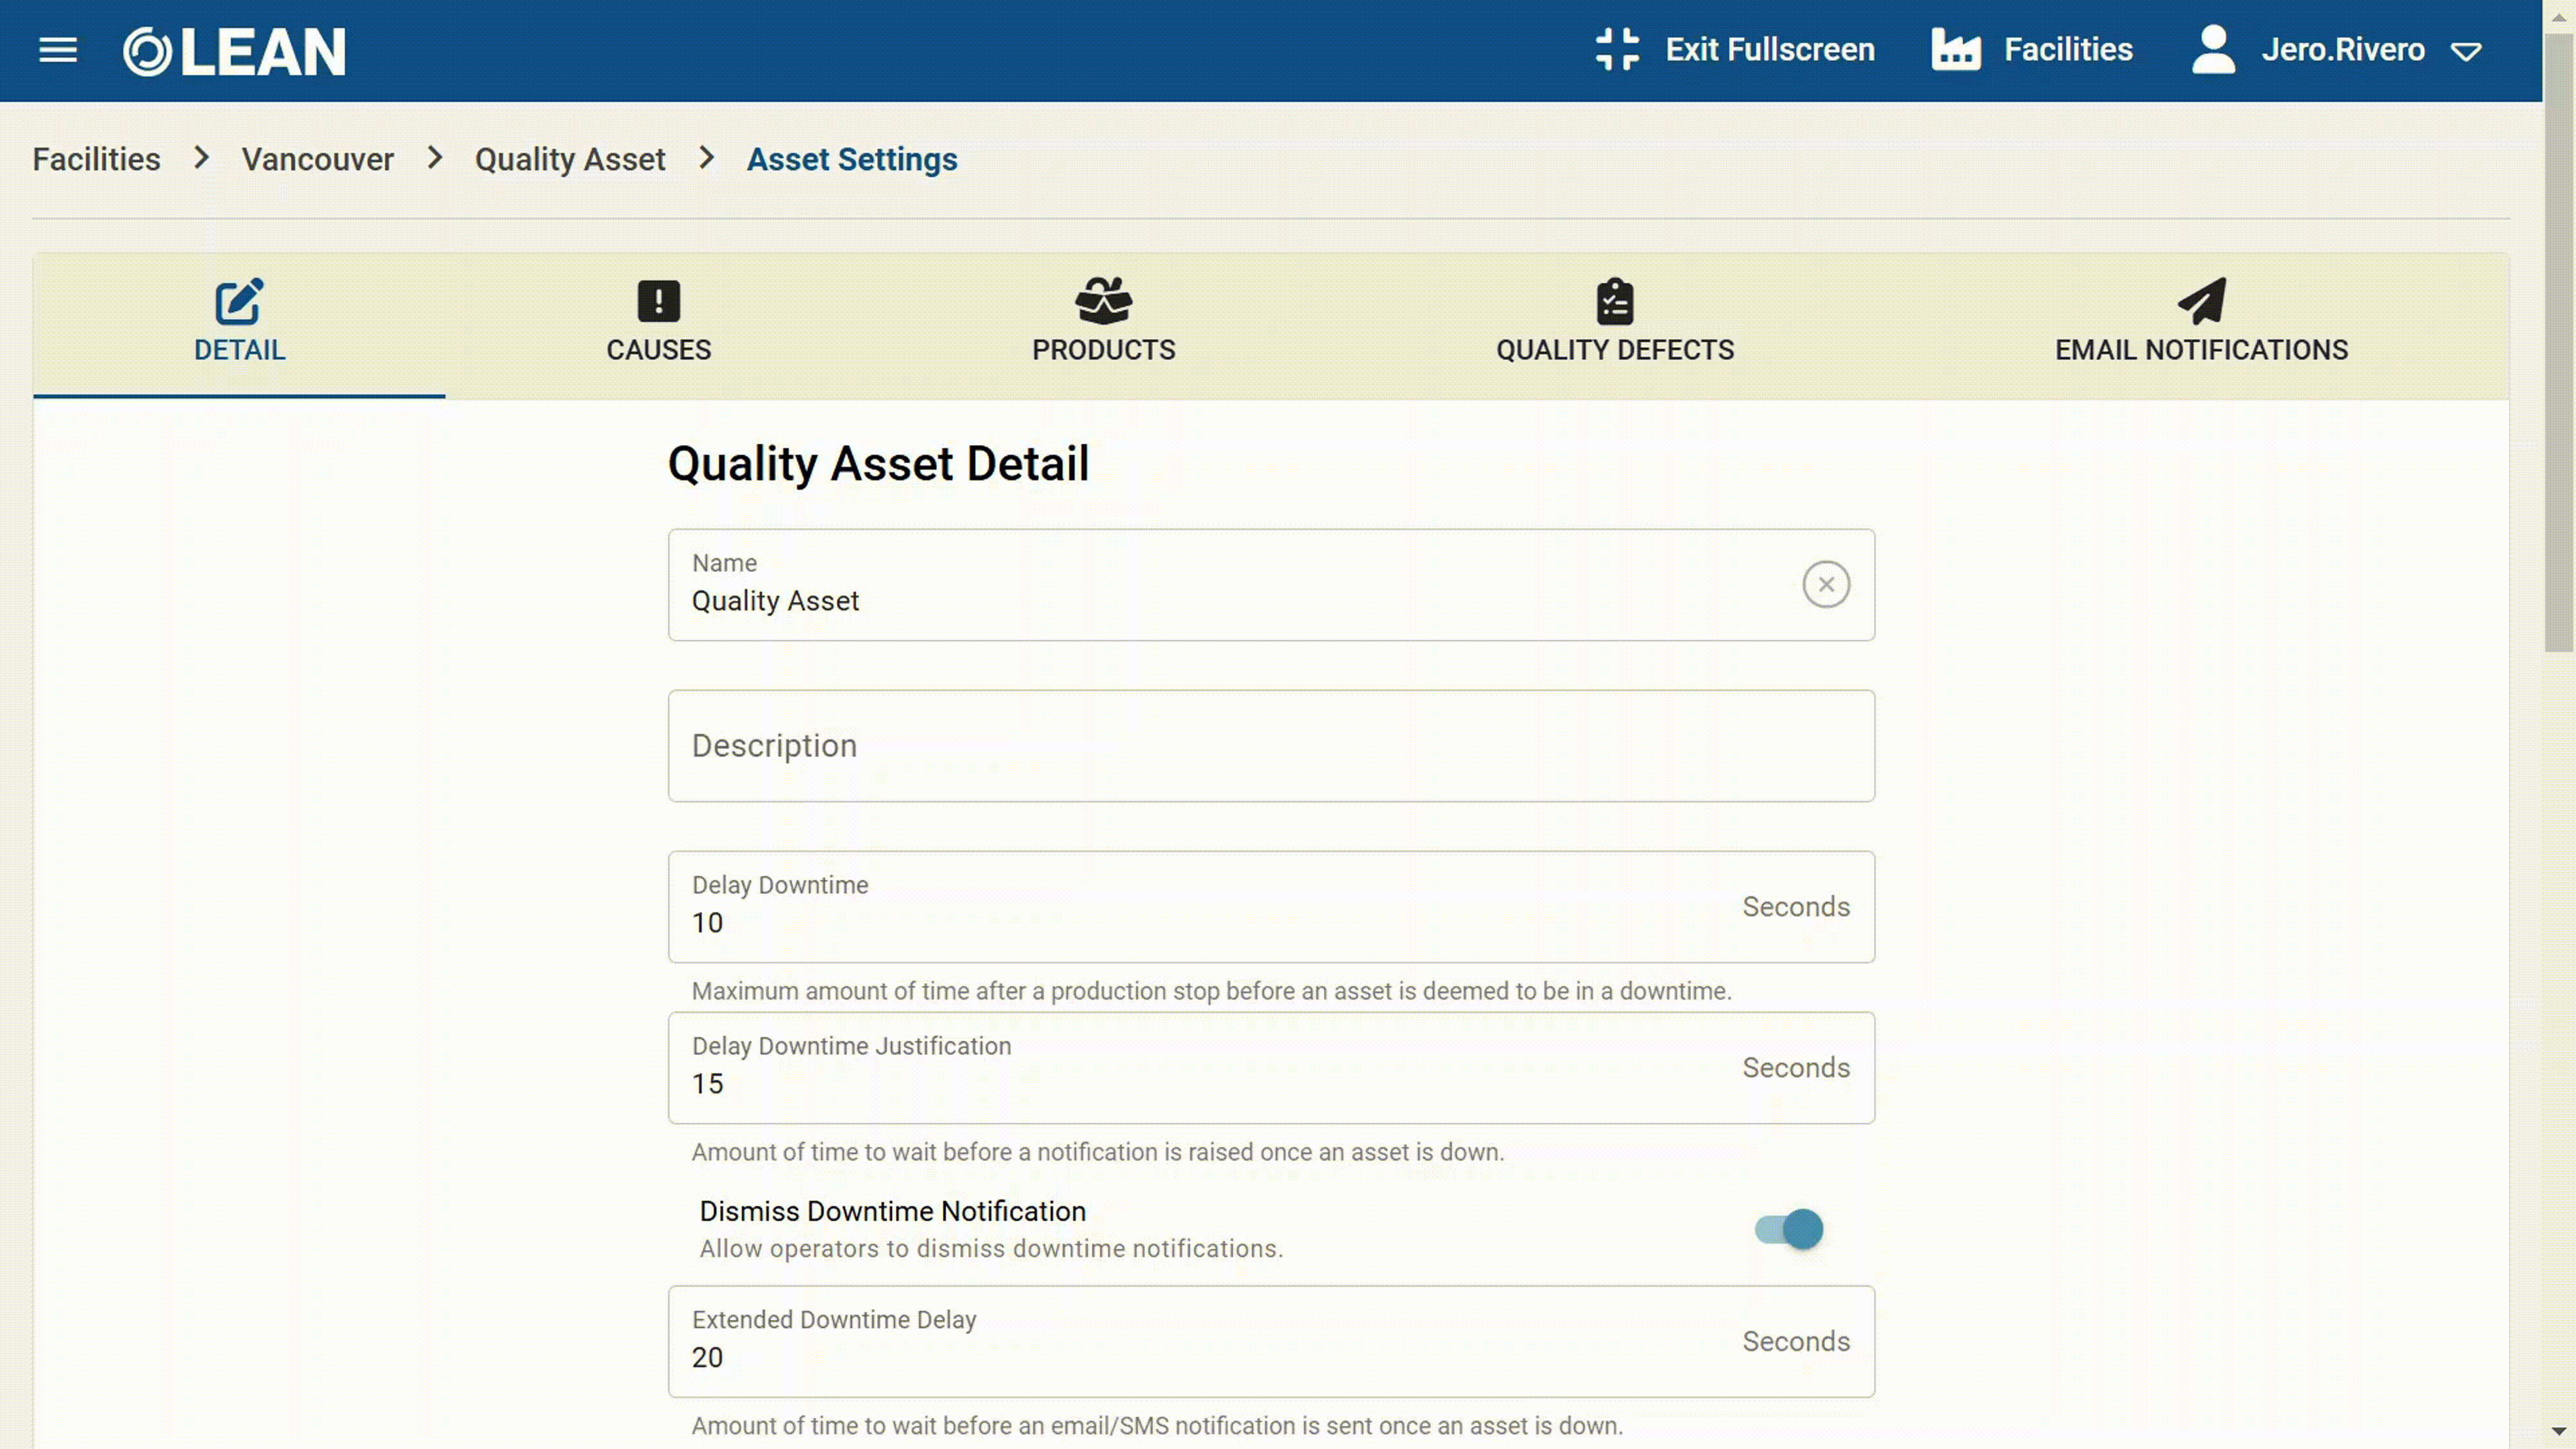Click the scrollbar down arrow
The width and height of the screenshot is (2576, 1449).
click(x=2559, y=1432)
